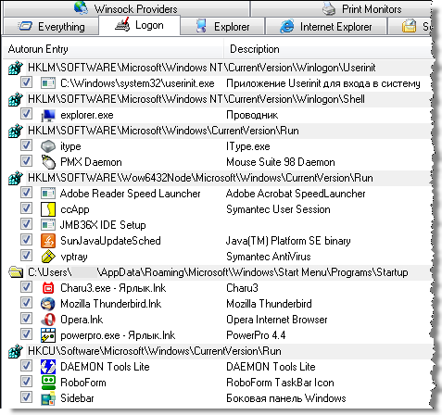
Task: Click the powerpro.exe icon
Action: [x=48, y=335]
